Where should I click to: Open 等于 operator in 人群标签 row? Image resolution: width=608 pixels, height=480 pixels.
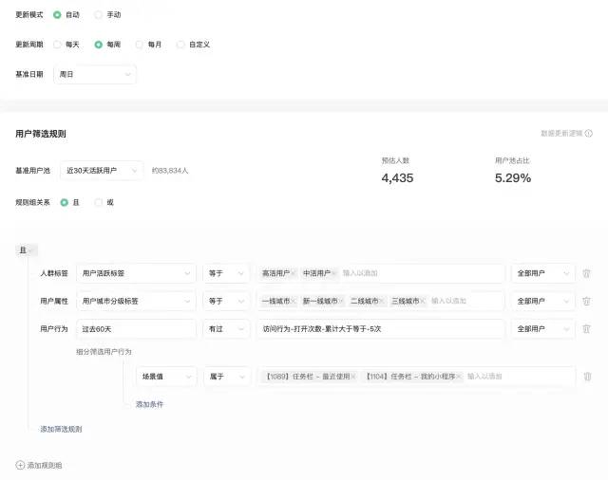pyautogui.click(x=226, y=273)
